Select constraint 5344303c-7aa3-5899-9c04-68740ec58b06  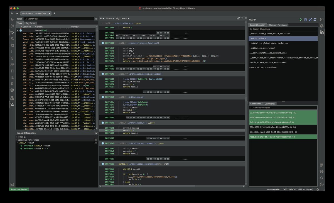[x=283, y=132]
